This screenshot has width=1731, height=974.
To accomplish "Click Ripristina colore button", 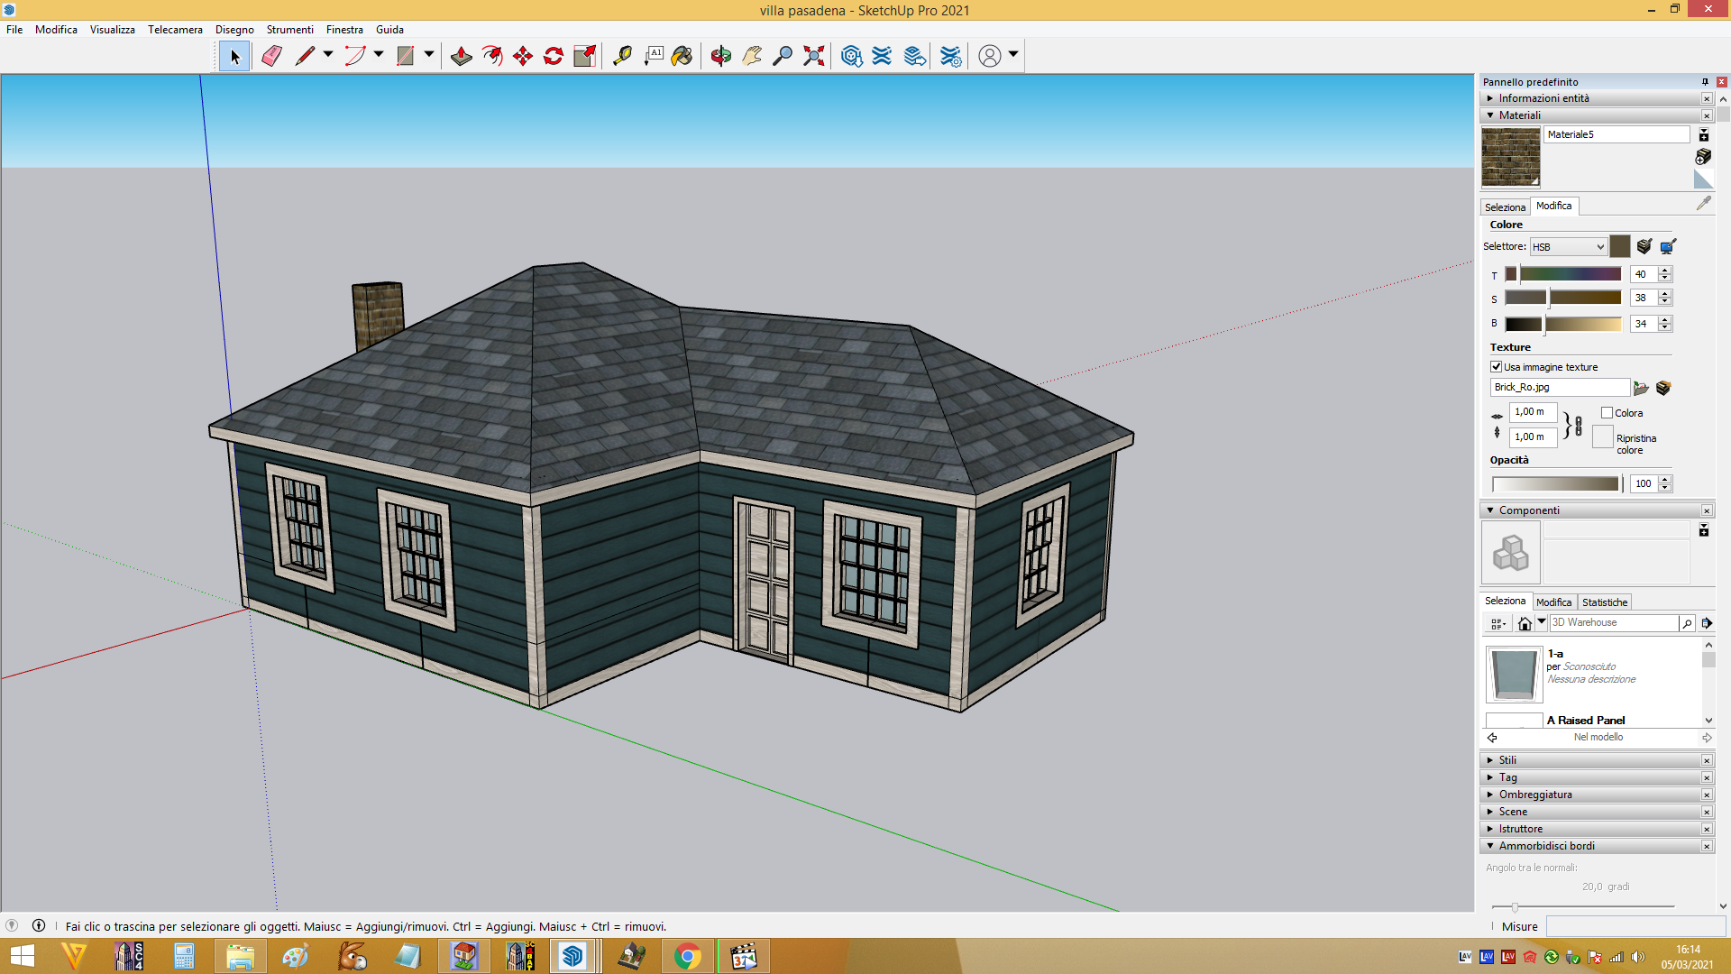I will (1602, 437).
